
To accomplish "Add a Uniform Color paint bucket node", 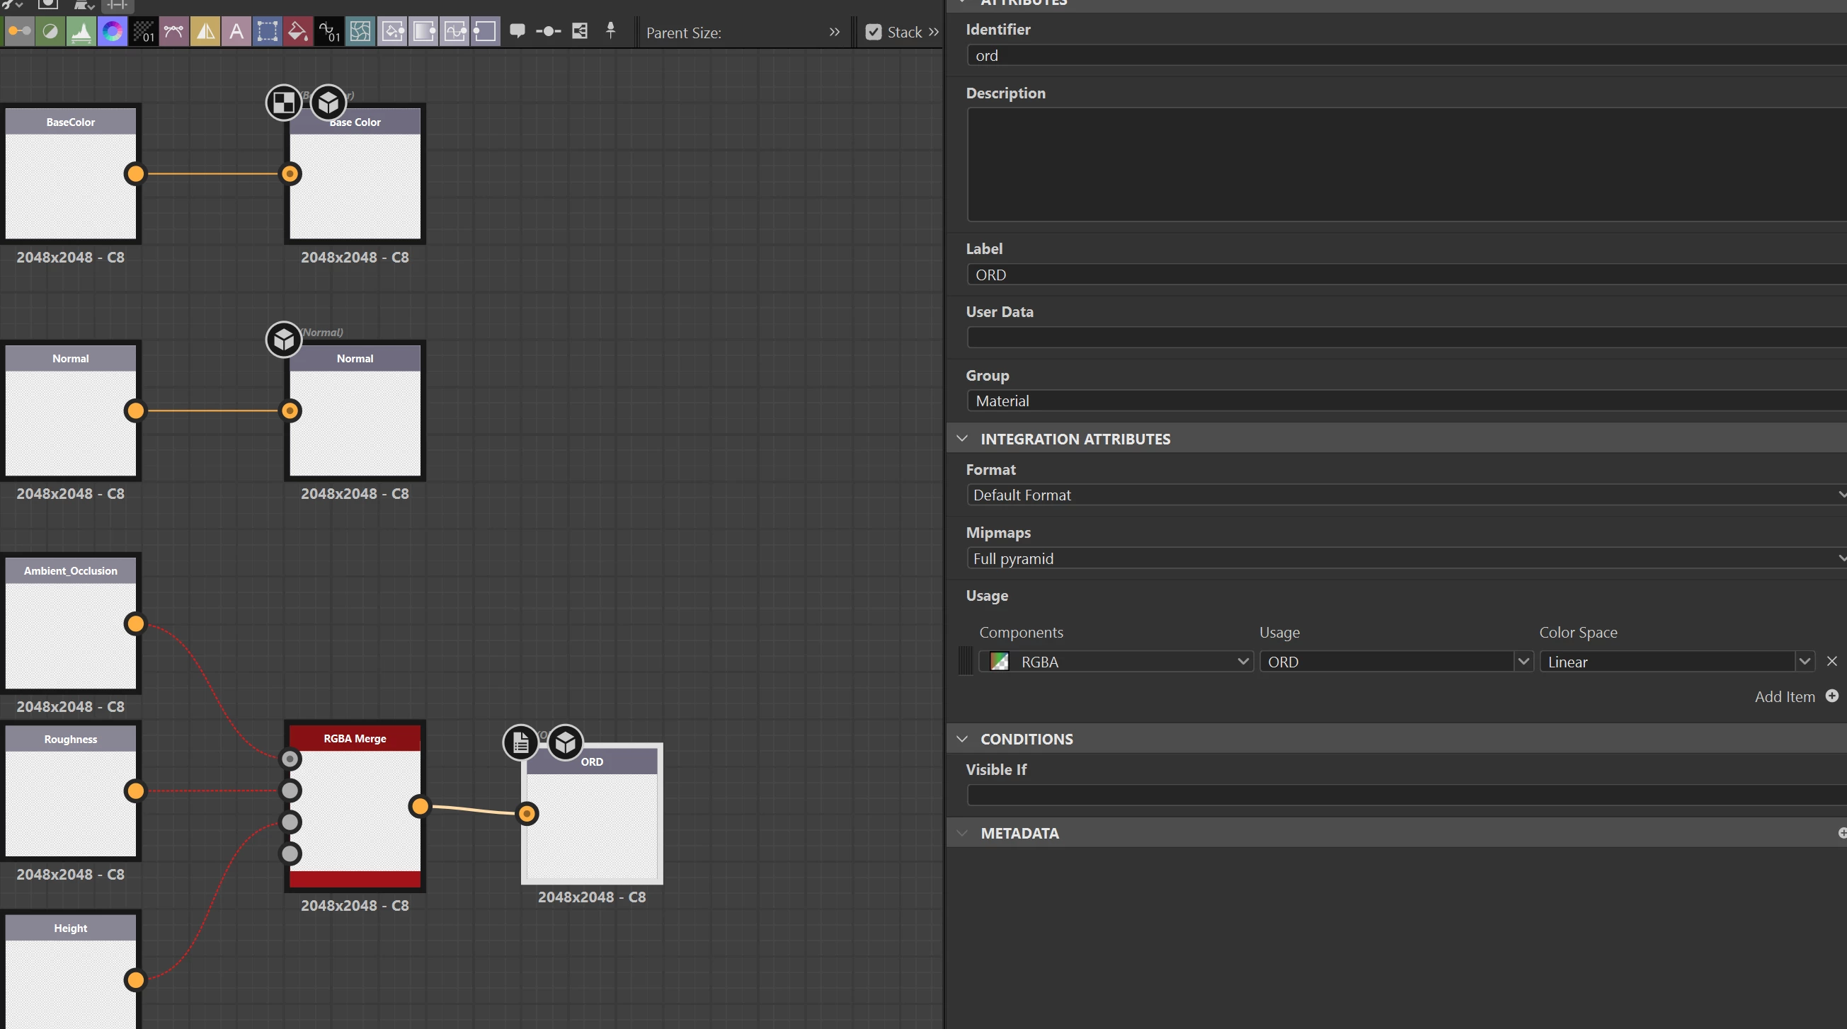I will click(297, 32).
